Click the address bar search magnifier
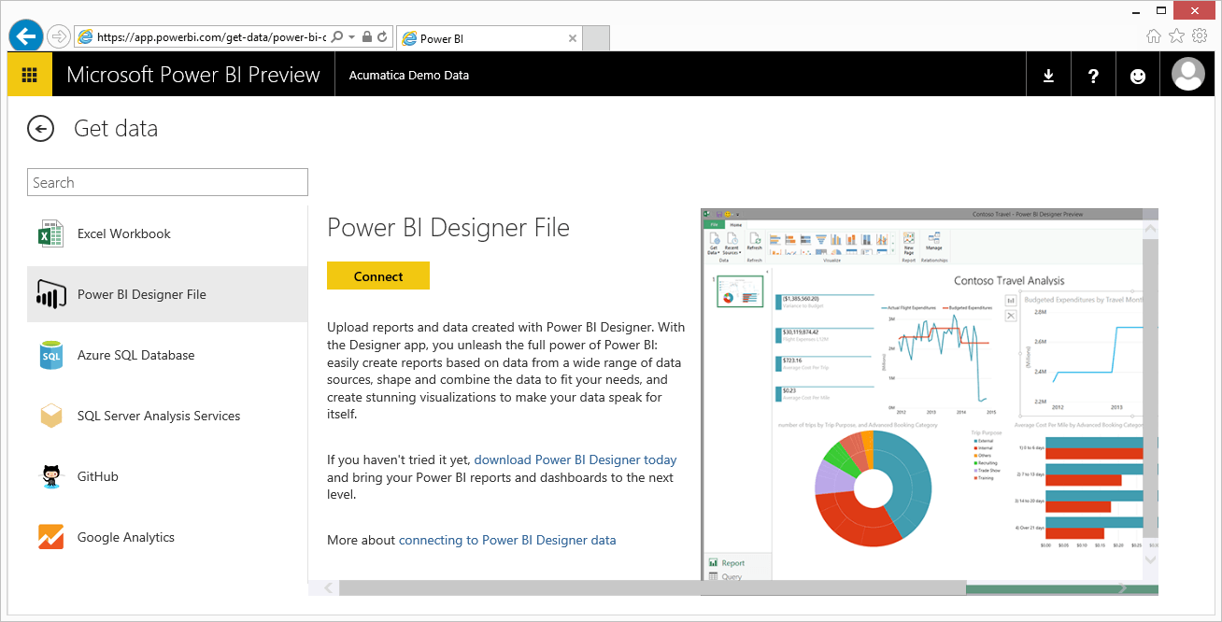 (337, 37)
